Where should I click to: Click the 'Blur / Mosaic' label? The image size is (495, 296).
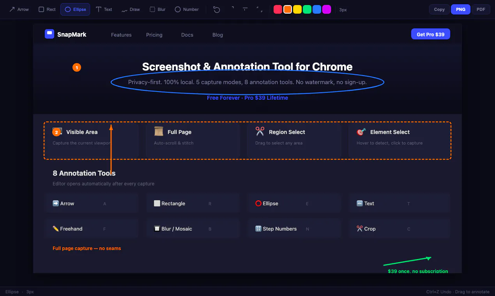point(177,229)
